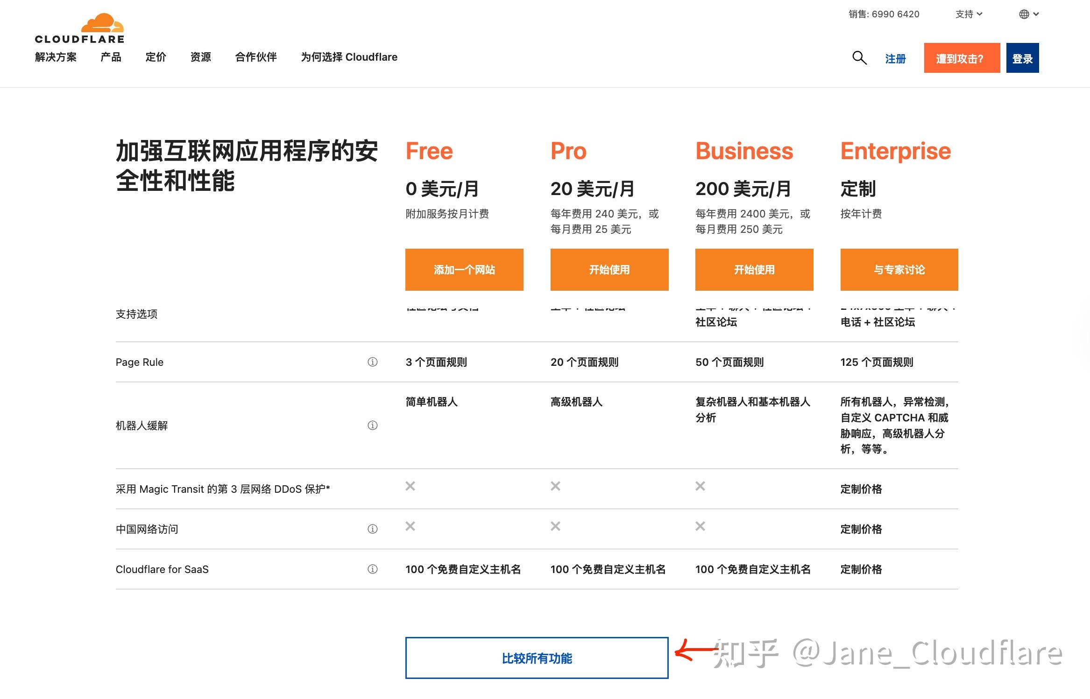Open the 产品 menu
Image resolution: width=1090 pixels, height=699 pixels.
[111, 57]
